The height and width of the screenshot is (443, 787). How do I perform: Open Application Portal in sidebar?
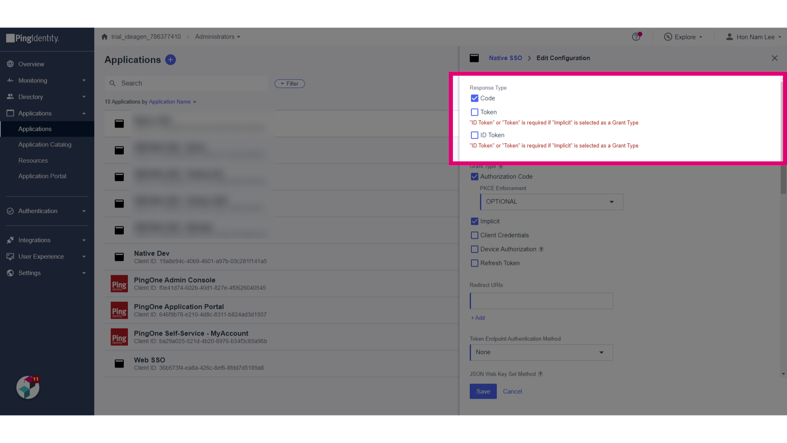[x=42, y=176]
